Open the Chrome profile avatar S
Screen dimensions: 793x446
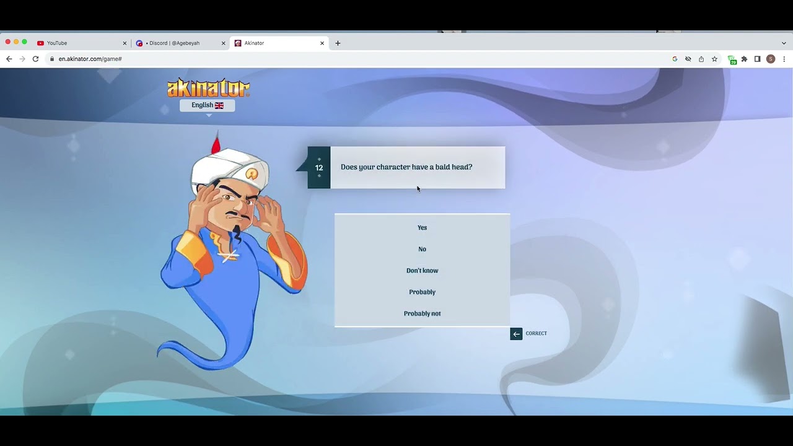[771, 59]
